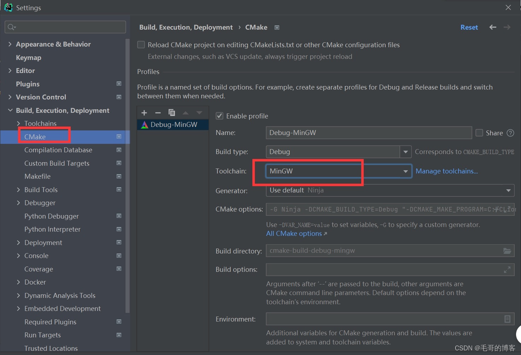The height and width of the screenshot is (355, 521).
Task: Open Share option help icon
Action: (x=510, y=133)
